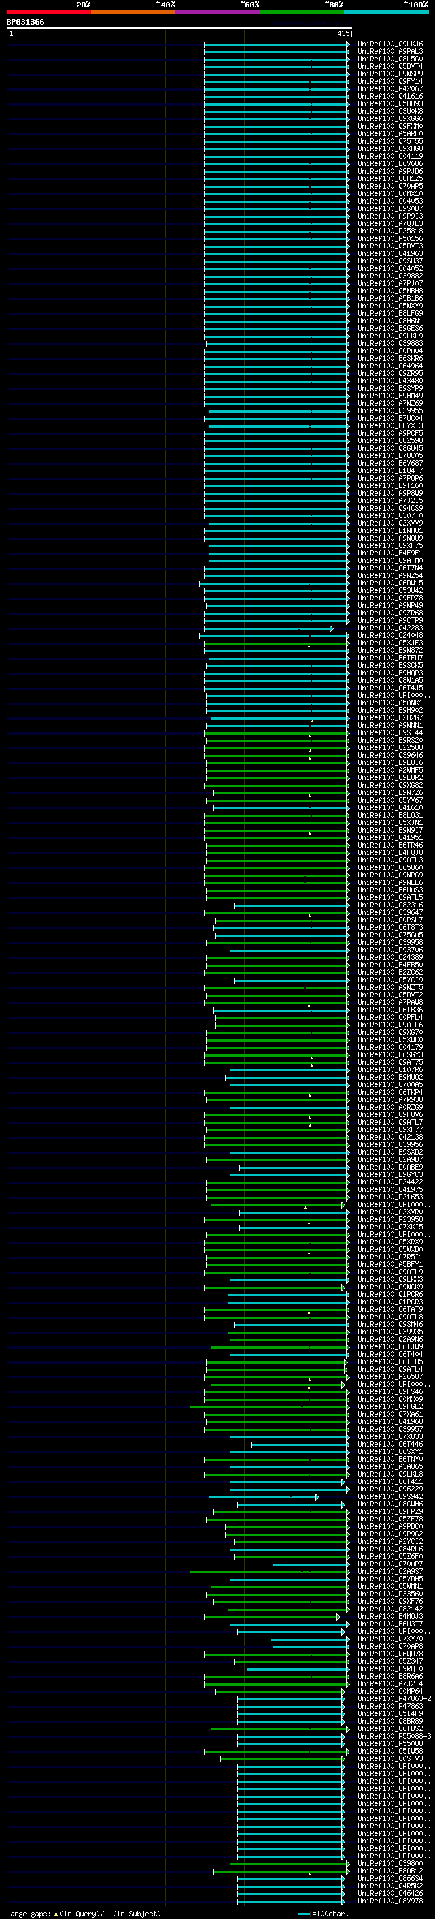
Task: Select hit label UniRef100_Q9LWR2
Action: (390, 779)
